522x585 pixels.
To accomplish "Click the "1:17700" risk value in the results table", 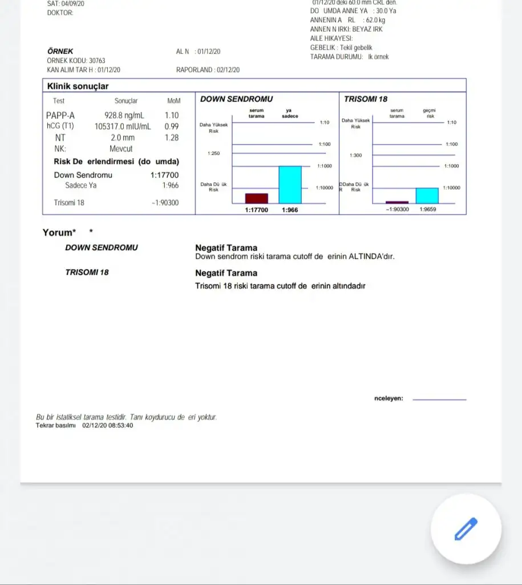I will click(165, 175).
